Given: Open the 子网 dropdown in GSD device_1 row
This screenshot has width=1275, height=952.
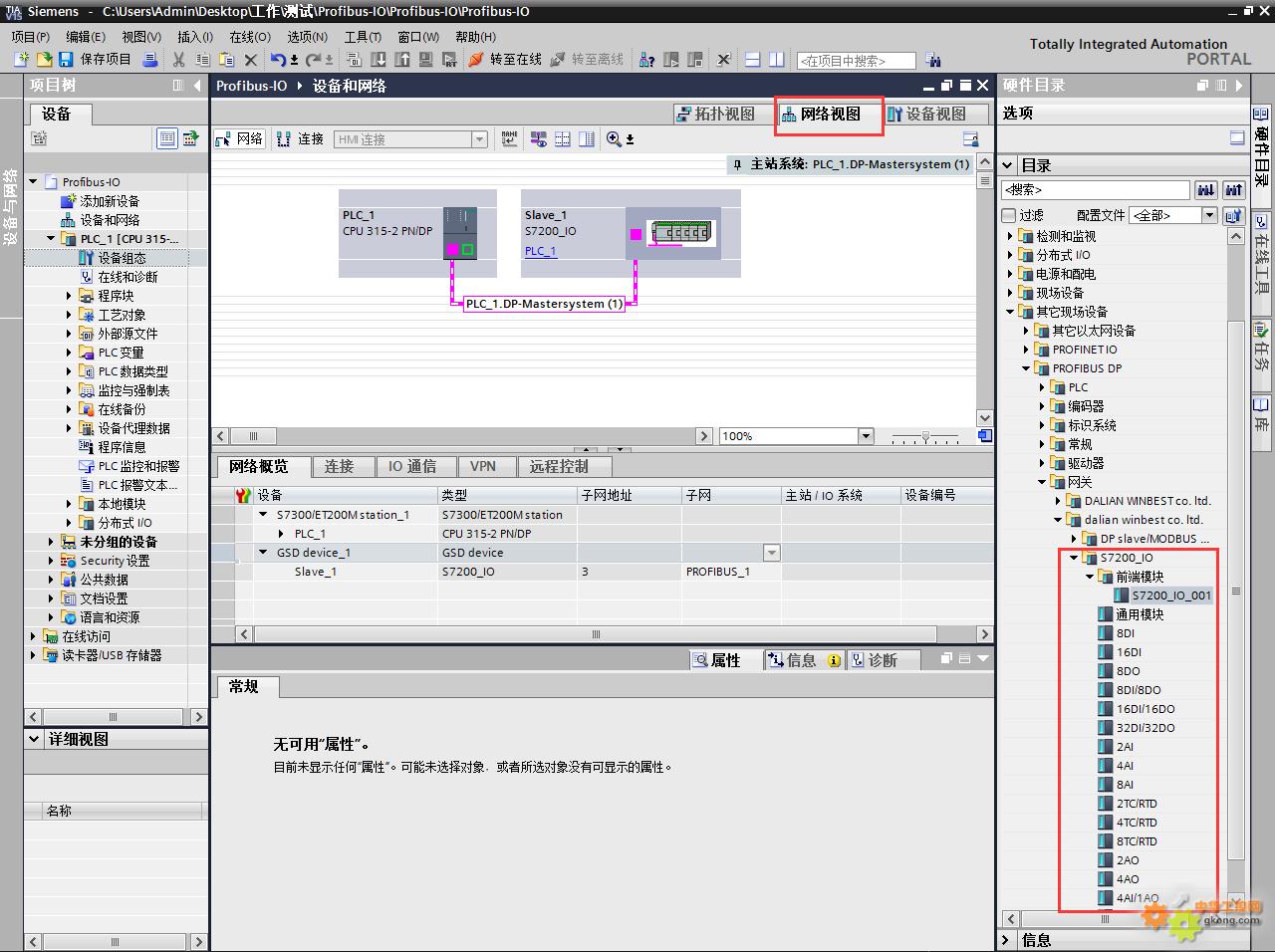Looking at the screenshot, I should coord(771,553).
